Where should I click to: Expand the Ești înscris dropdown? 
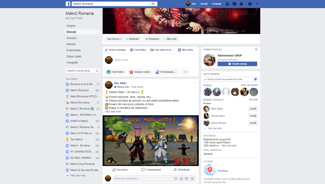tap(114, 39)
